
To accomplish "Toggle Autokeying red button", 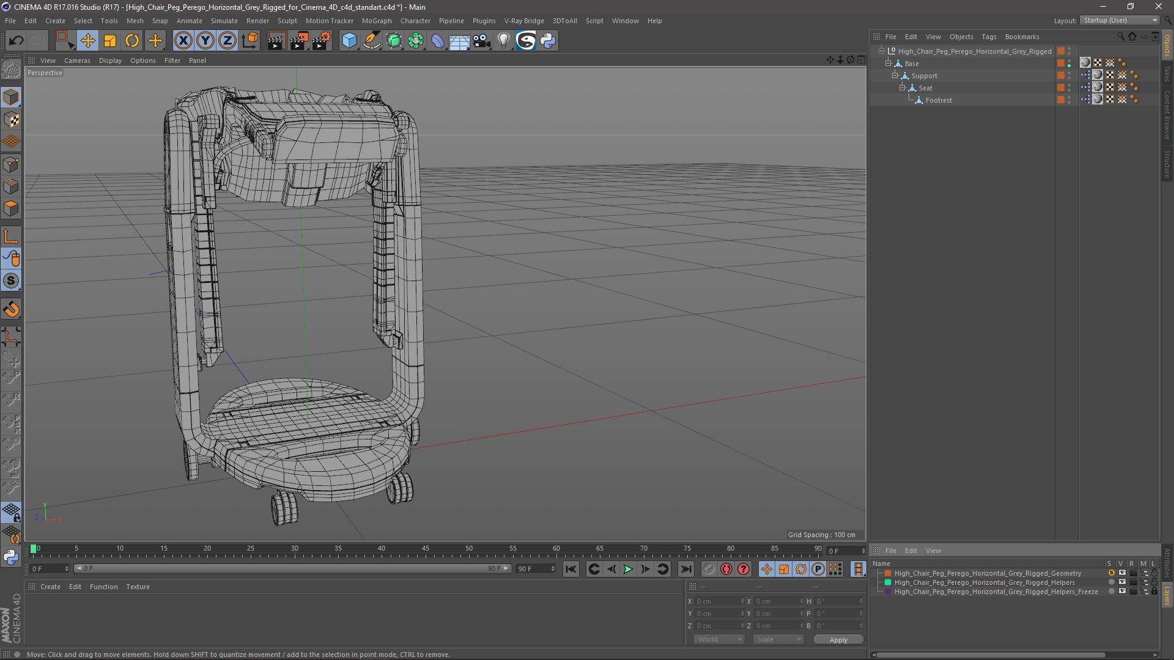I will click(x=726, y=569).
